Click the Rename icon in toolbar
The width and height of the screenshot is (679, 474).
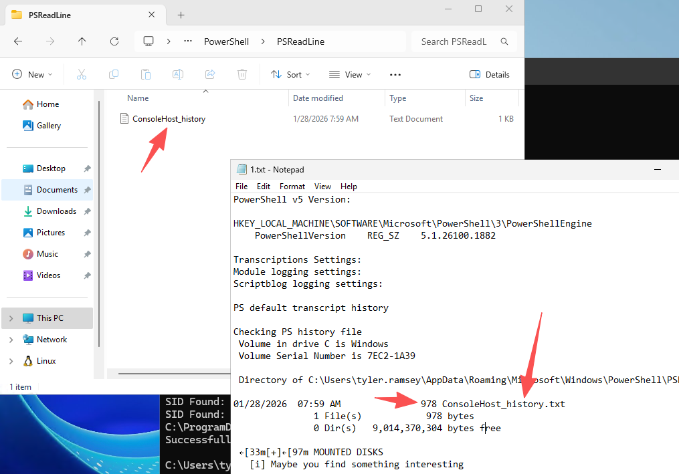pos(178,75)
